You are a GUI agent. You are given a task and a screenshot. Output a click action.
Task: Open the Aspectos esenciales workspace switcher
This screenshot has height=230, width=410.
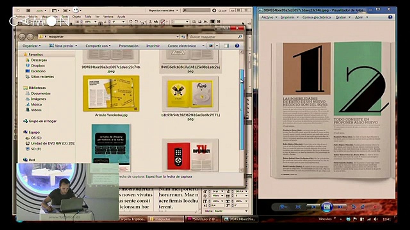click(164, 11)
